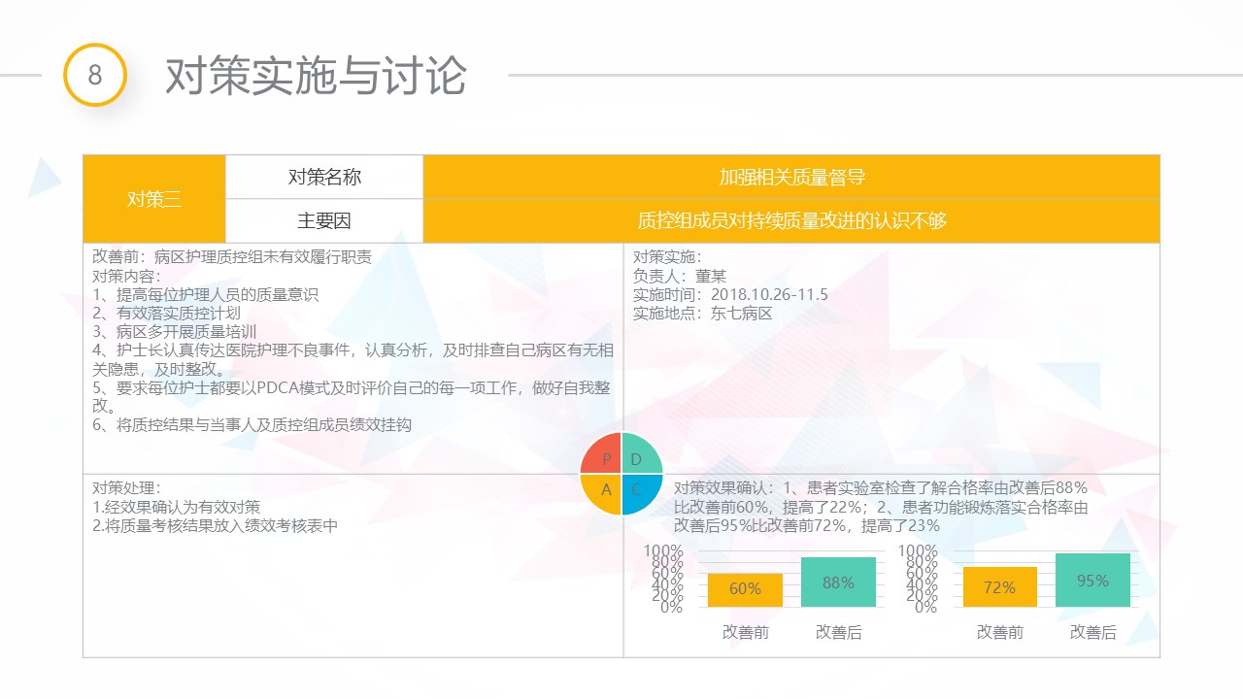Click the 加强相关质量督导 header cell
This screenshot has width=1243, height=699.
click(x=791, y=177)
